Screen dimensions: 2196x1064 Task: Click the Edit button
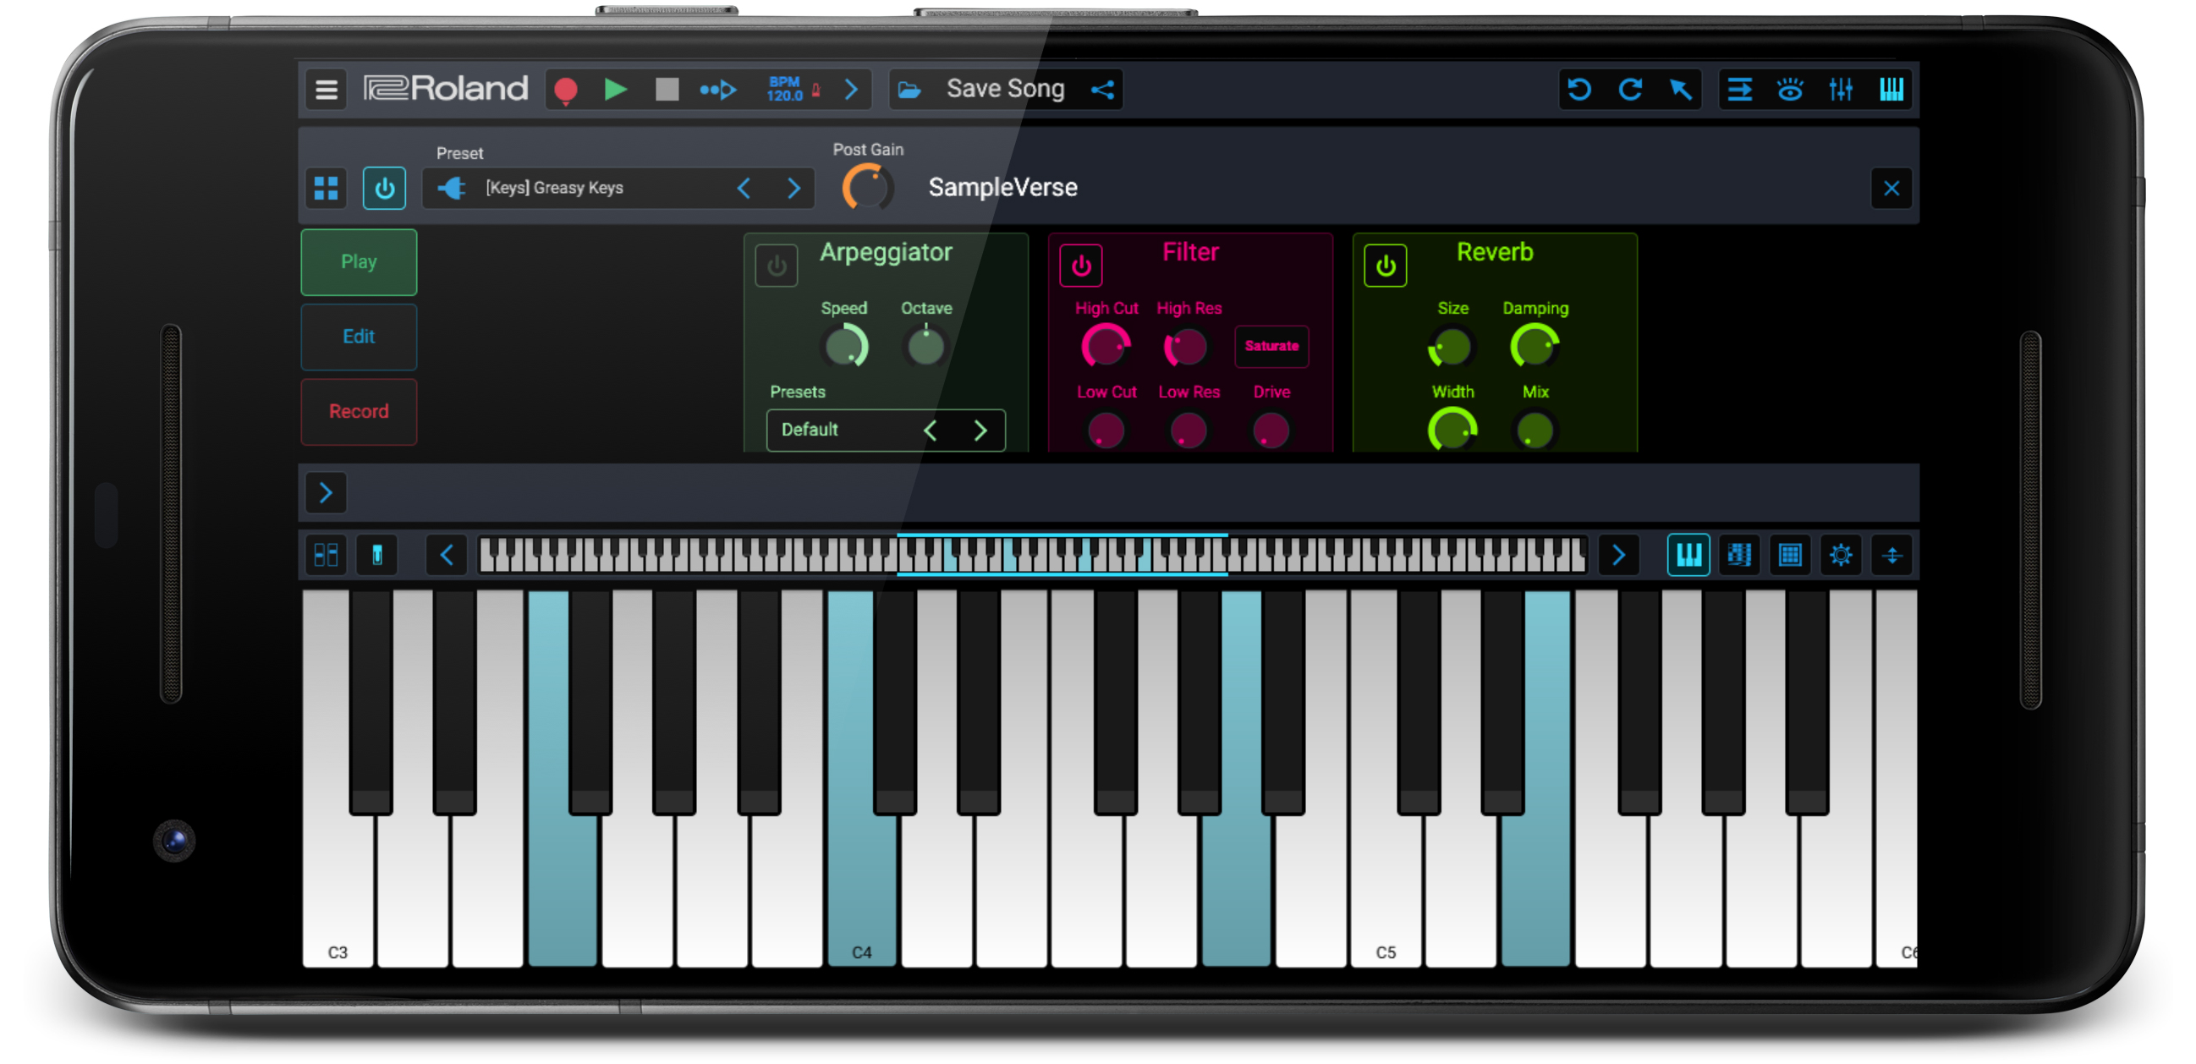[358, 337]
